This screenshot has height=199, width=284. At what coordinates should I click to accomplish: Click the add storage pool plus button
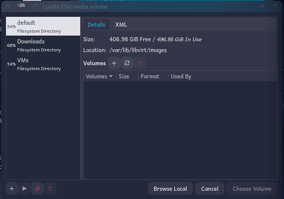[x=12, y=189]
